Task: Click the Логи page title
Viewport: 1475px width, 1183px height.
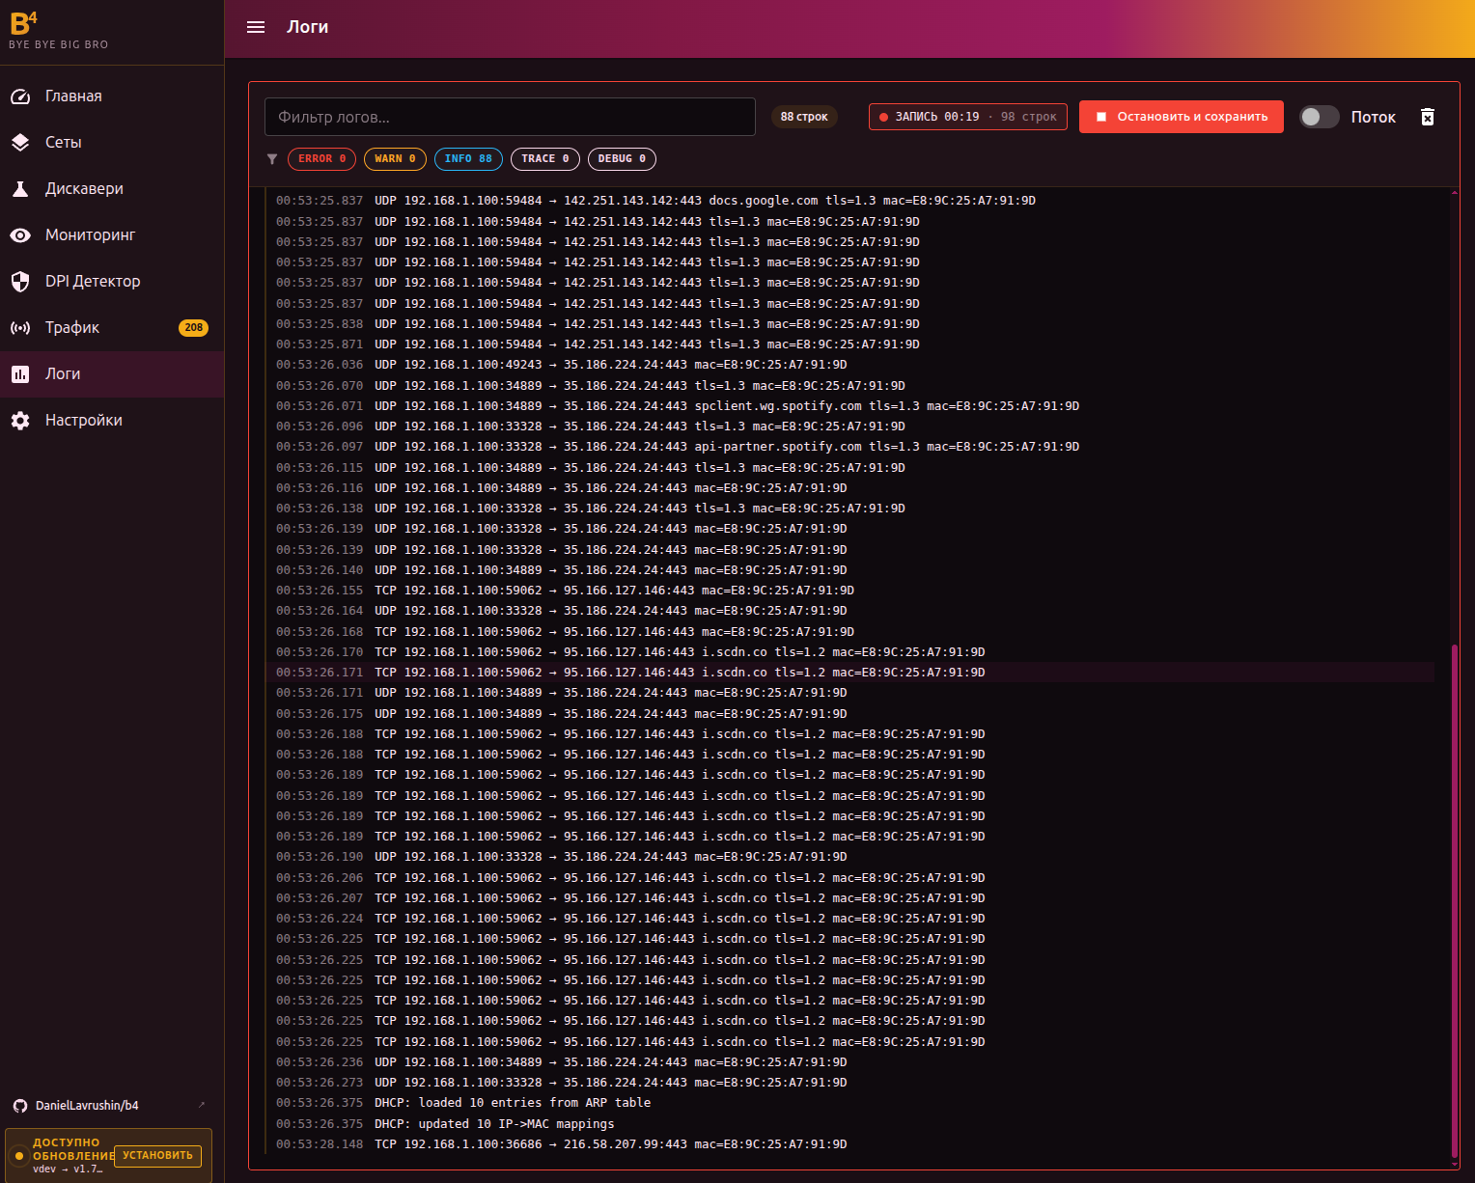Action: (x=307, y=27)
